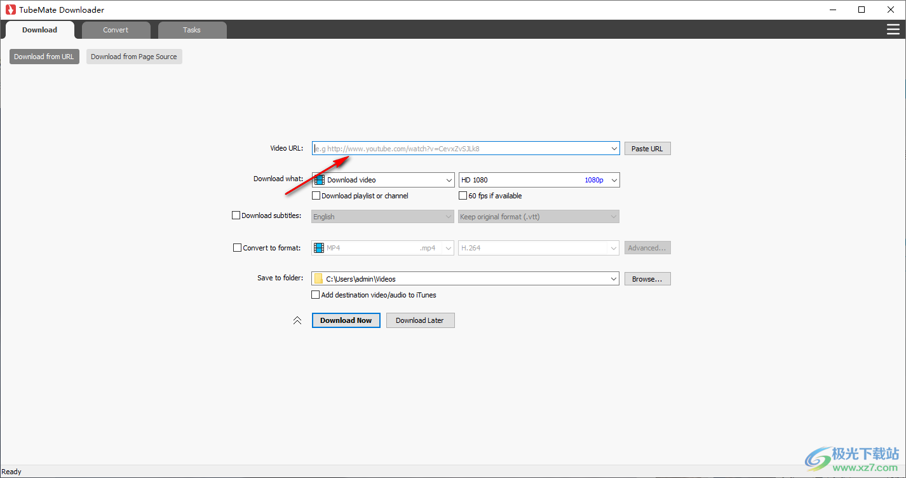The height and width of the screenshot is (478, 906).
Task: Click the Browse... button
Action: 647,279
